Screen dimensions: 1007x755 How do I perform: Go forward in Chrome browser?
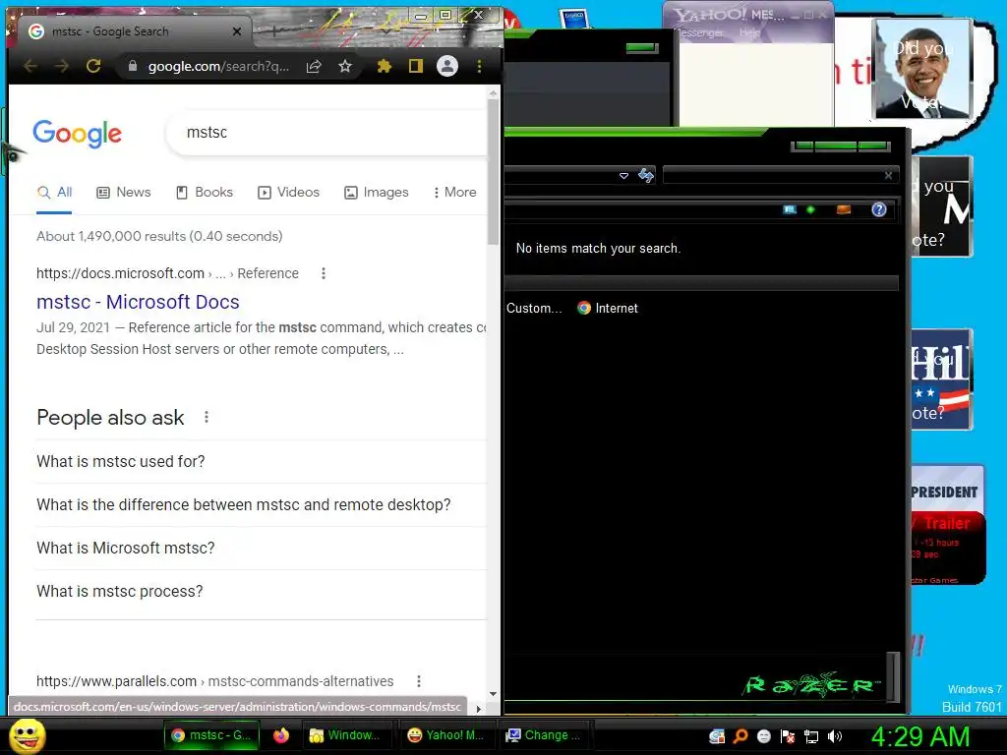coord(62,66)
